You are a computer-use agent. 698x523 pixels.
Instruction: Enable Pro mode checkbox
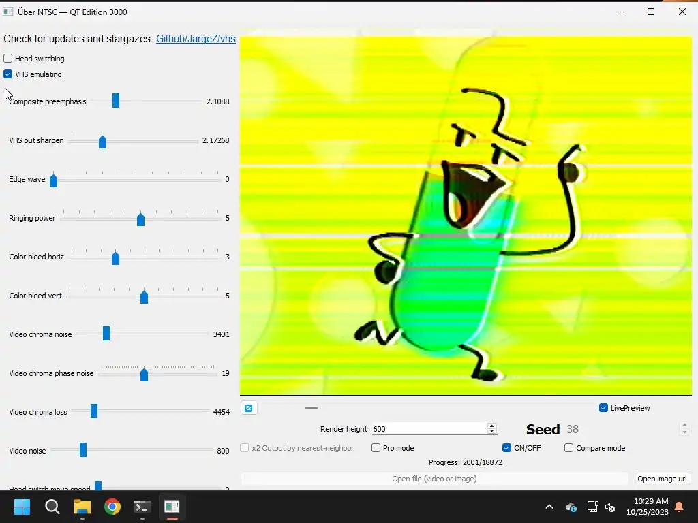point(376,448)
